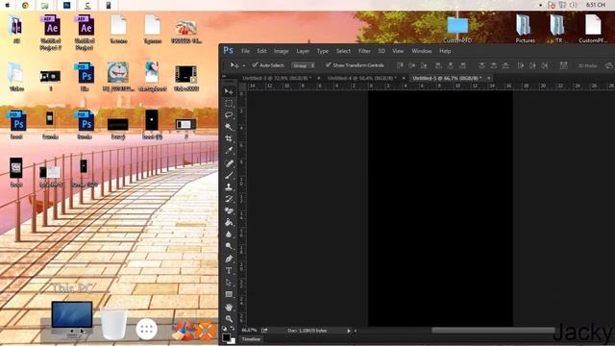Reset default foreground and background colors
The height and width of the screenshot is (346, 615).
(x=225, y=329)
